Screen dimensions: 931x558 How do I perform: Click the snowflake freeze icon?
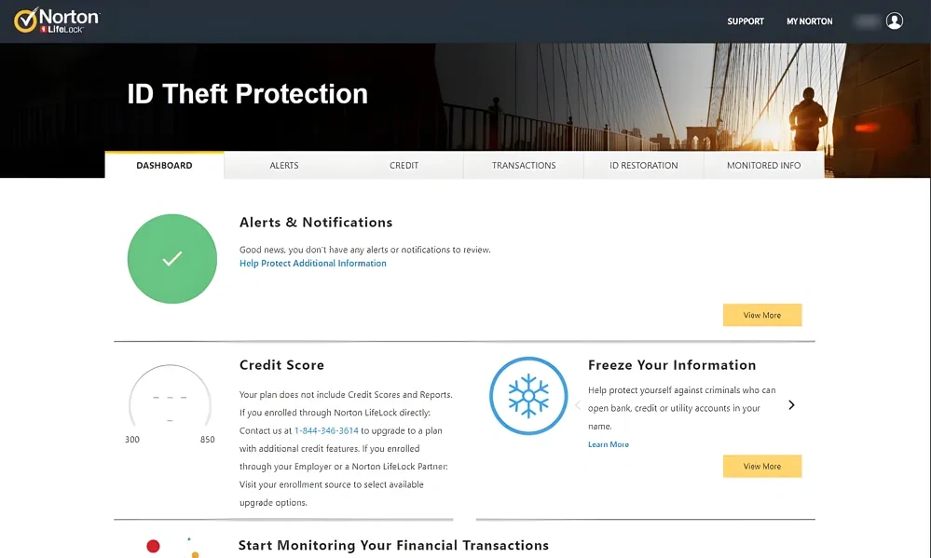(528, 395)
